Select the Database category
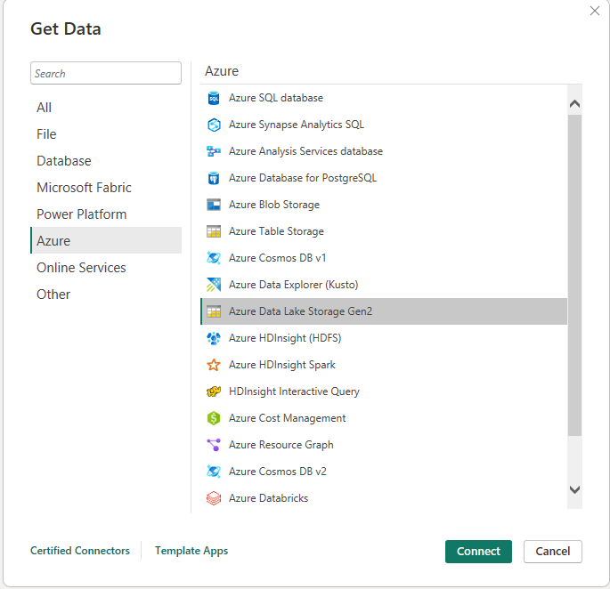The height and width of the screenshot is (589, 610). 106,161
